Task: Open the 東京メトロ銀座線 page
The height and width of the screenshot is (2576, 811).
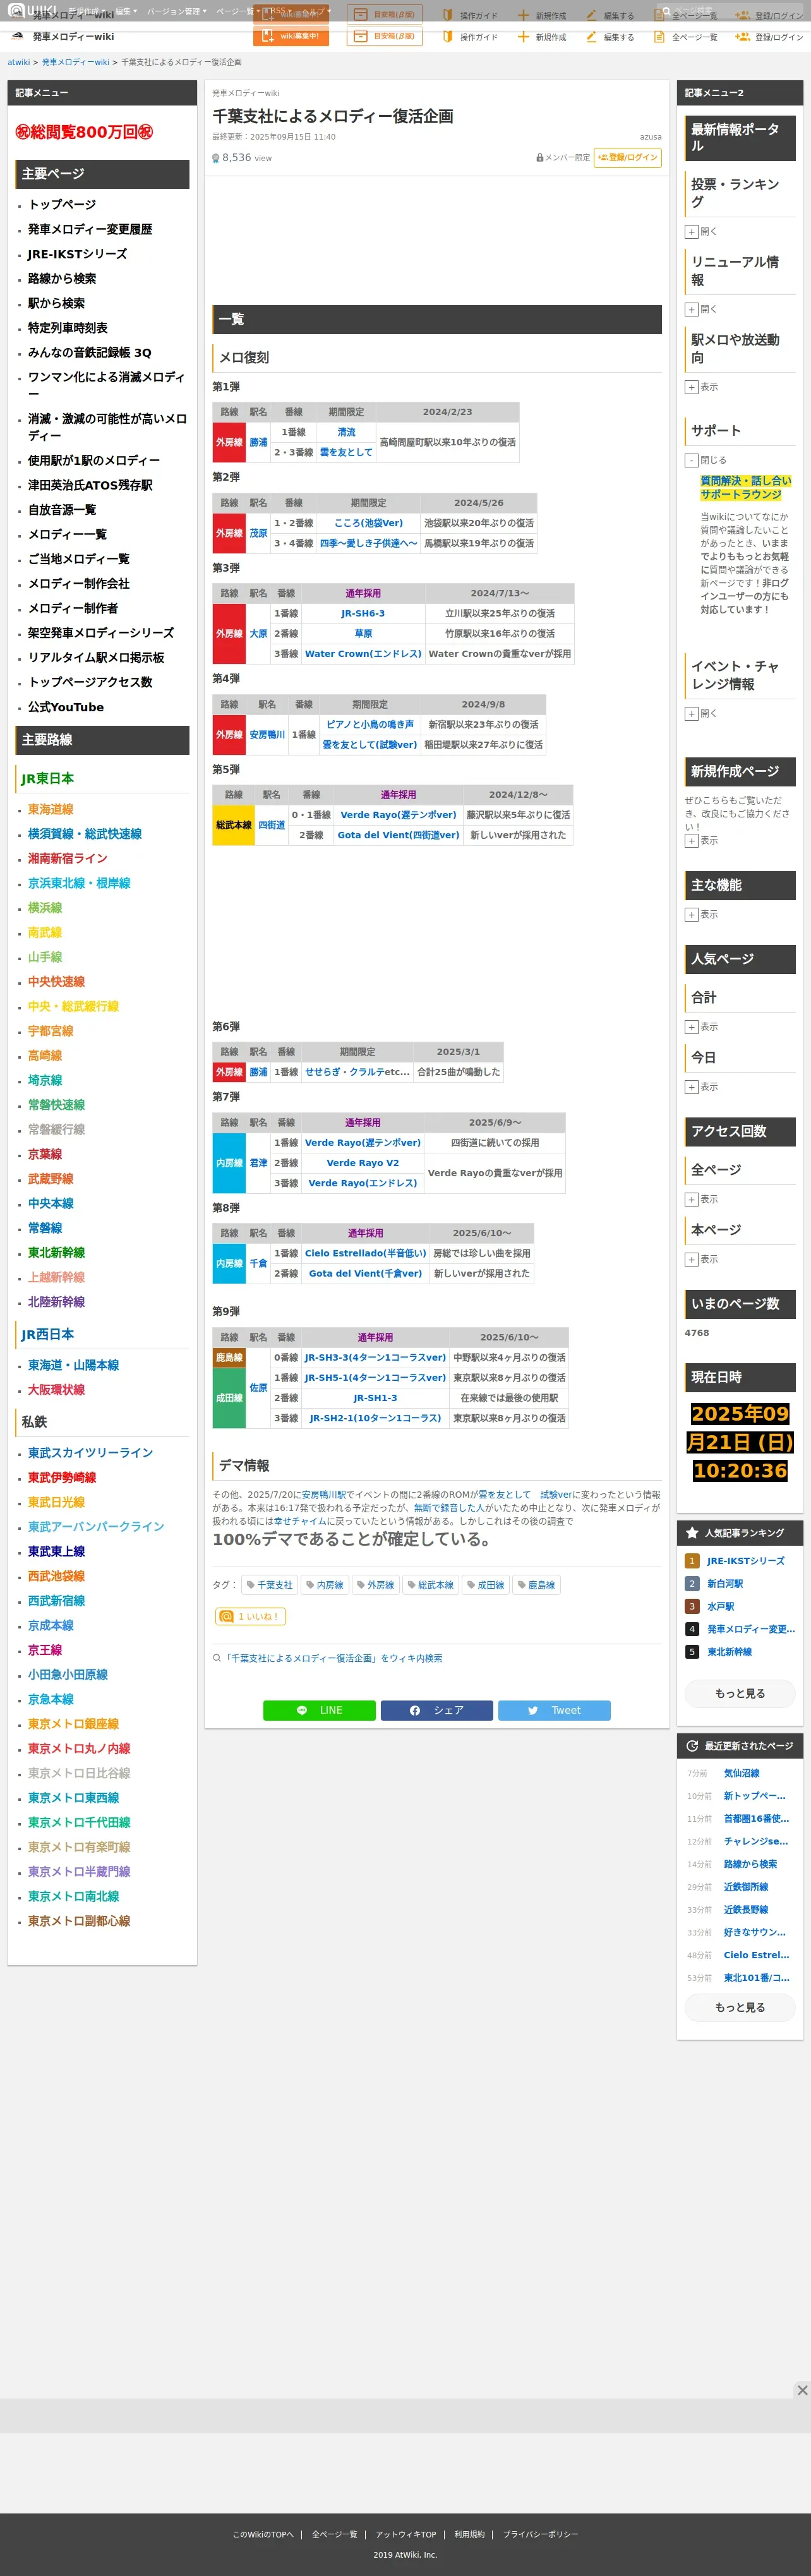Action: (73, 1724)
